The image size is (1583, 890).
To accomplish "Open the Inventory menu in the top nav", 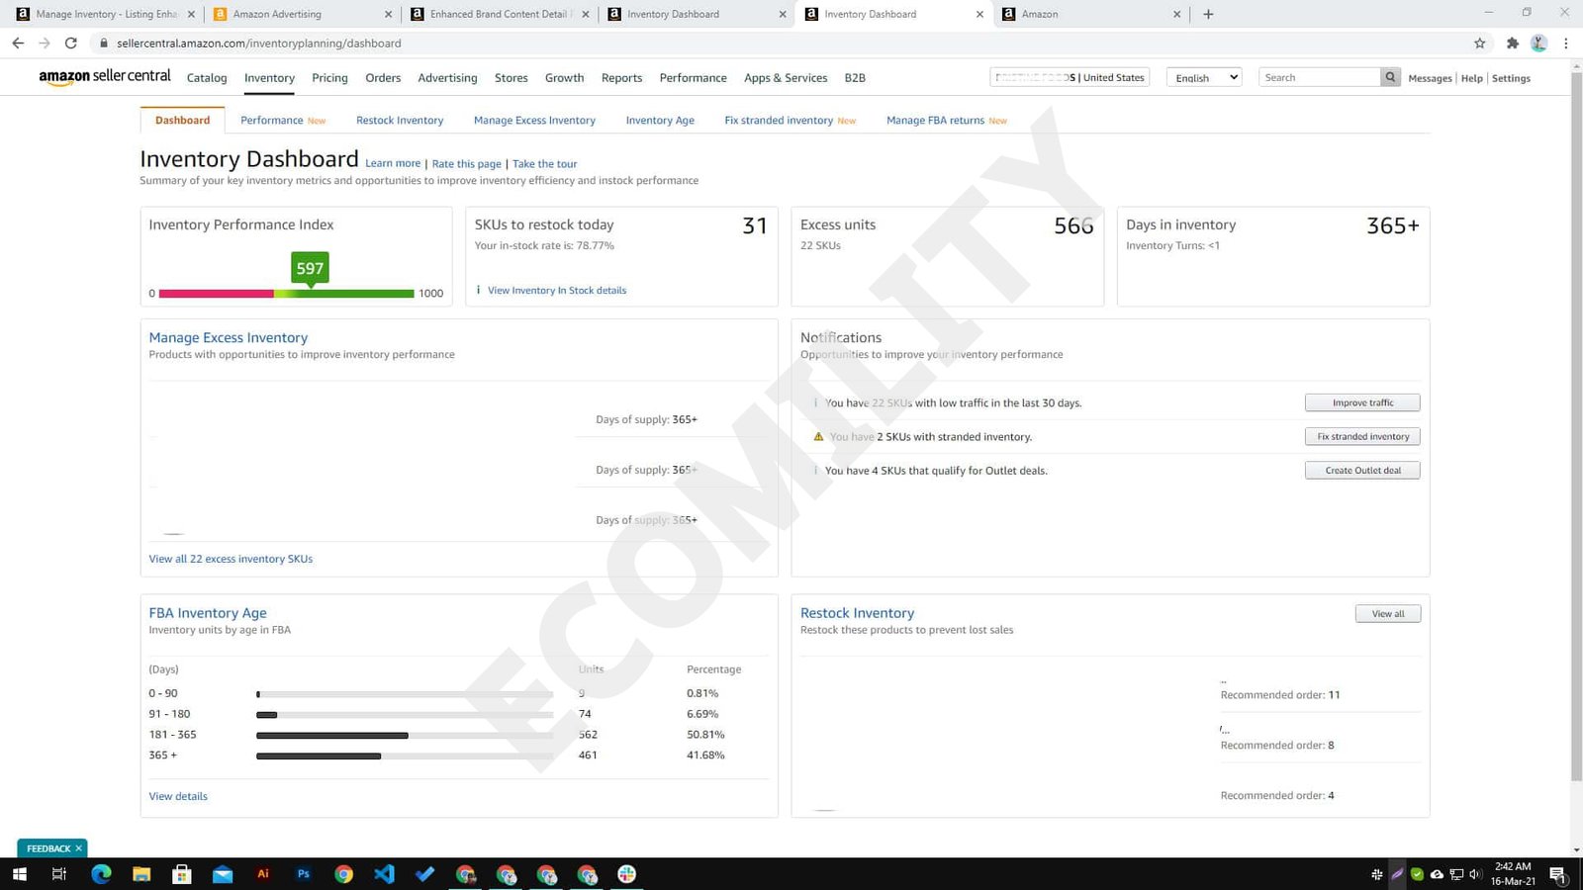I will pyautogui.click(x=269, y=78).
